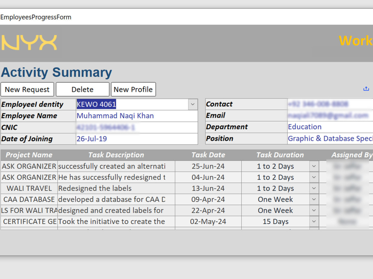373x279 pixels.
Task: Click the Position field
Action: (330, 138)
